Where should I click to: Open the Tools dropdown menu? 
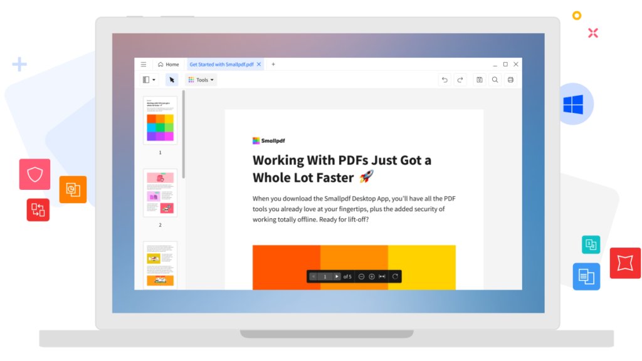pos(201,80)
